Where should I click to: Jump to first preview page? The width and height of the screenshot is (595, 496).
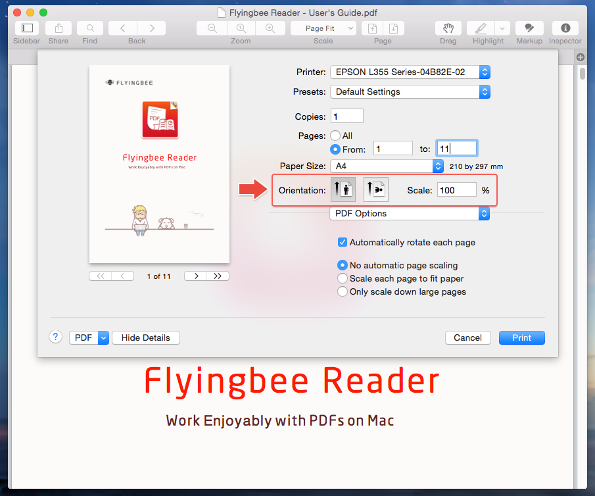[100, 276]
